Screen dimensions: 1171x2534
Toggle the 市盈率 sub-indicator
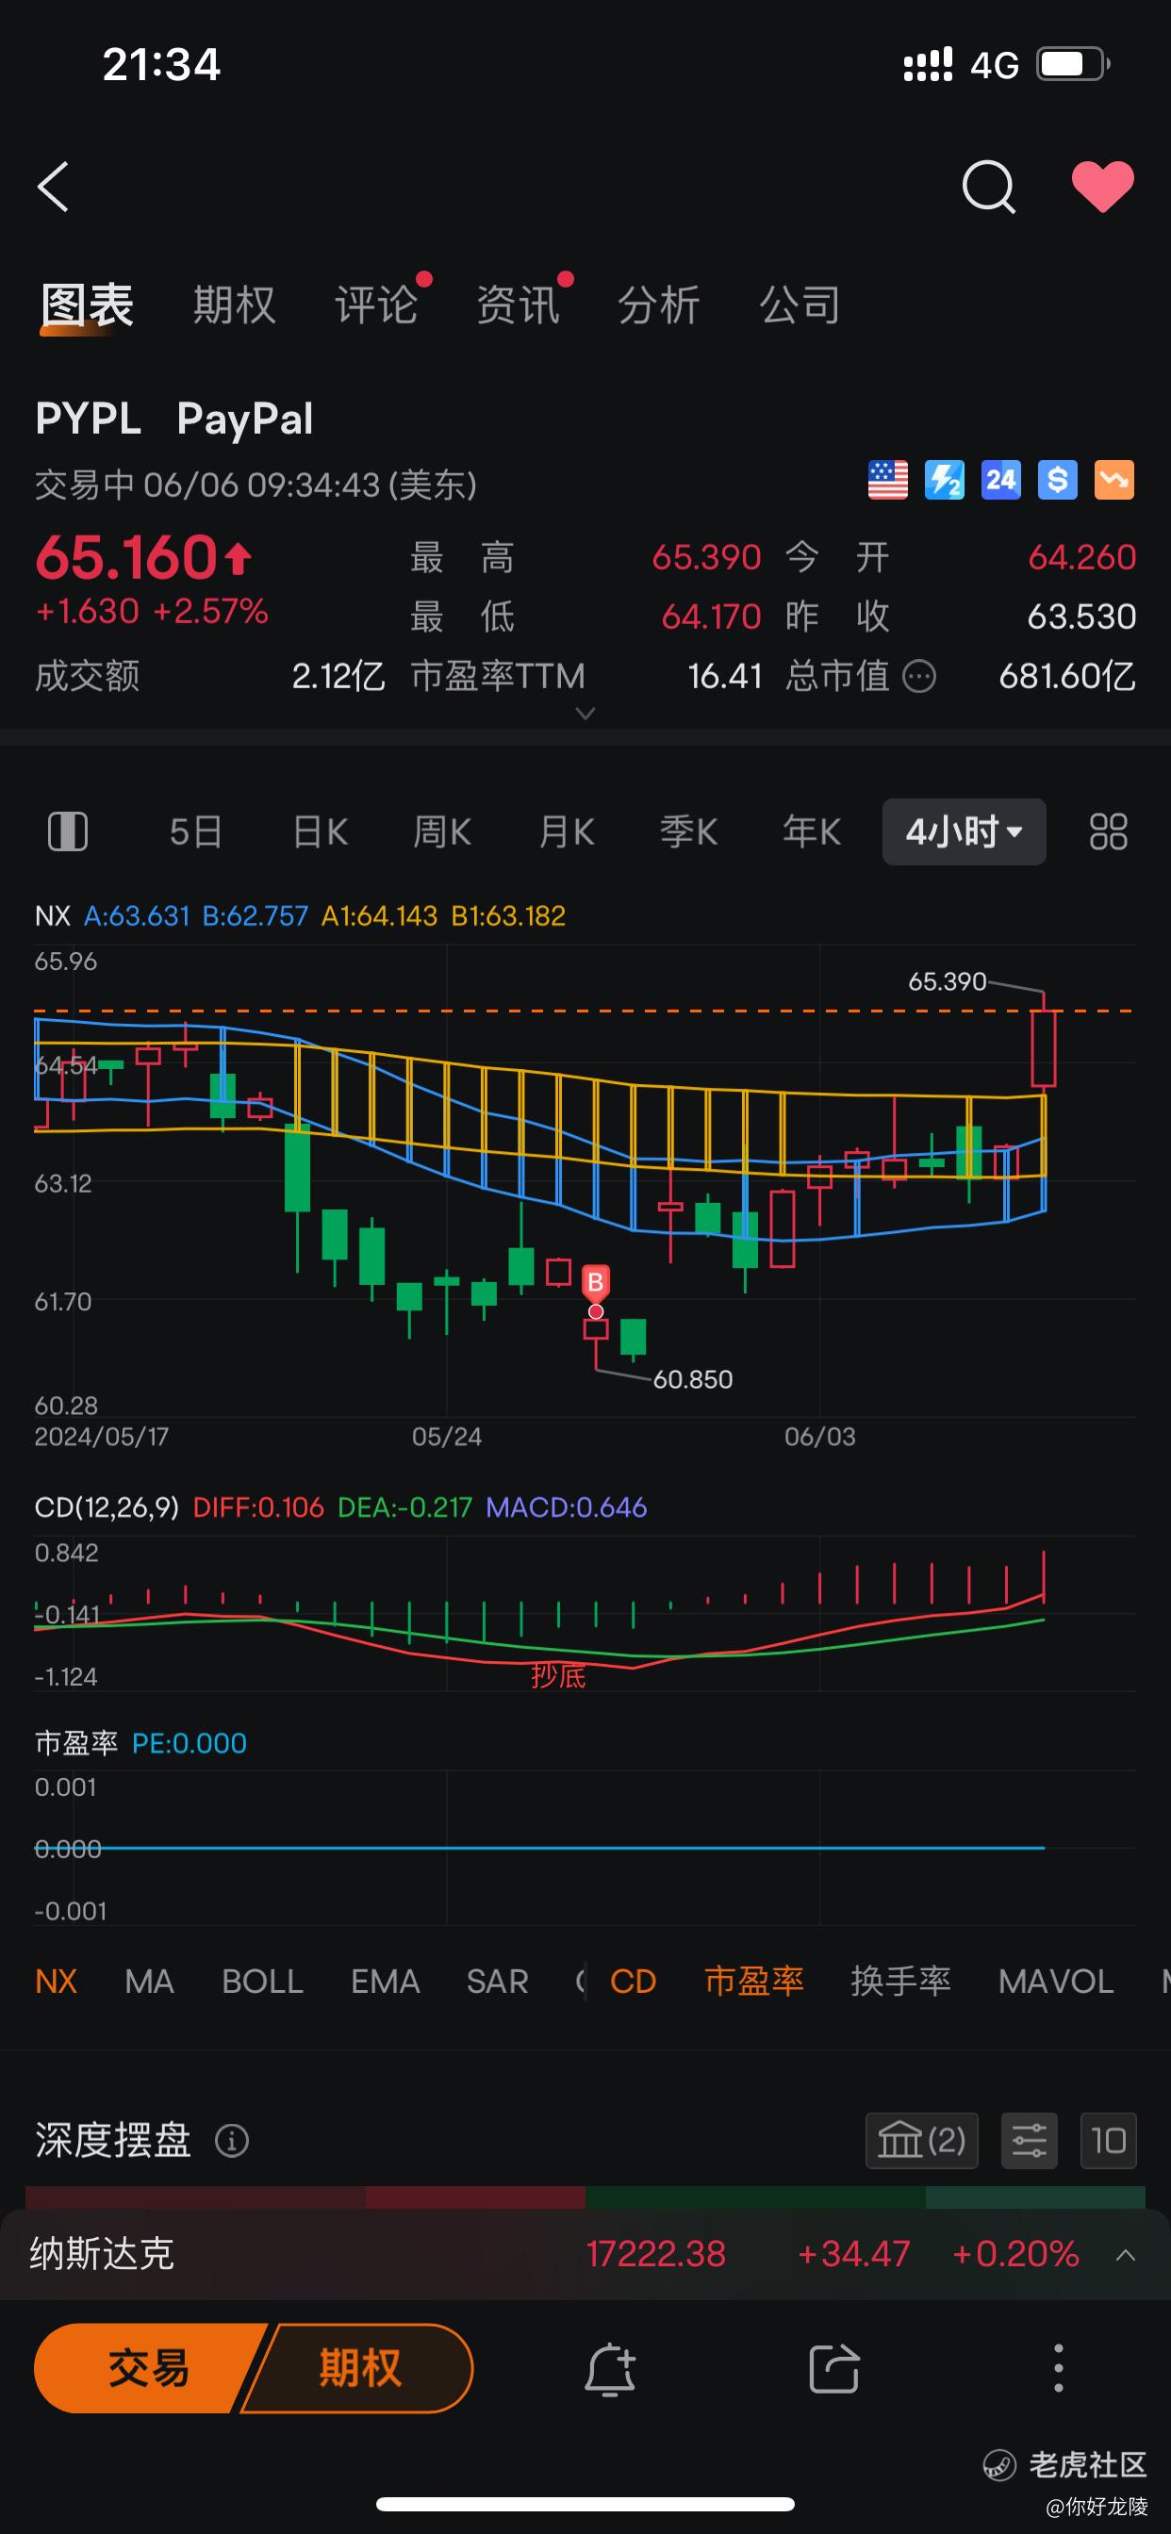(x=755, y=1982)
